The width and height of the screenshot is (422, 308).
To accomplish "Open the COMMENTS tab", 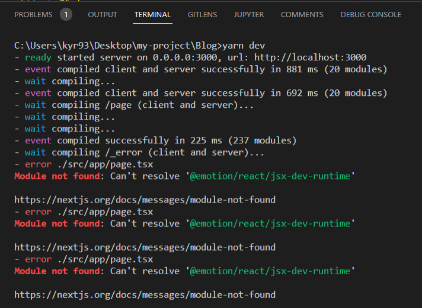I will pos(302,15).
